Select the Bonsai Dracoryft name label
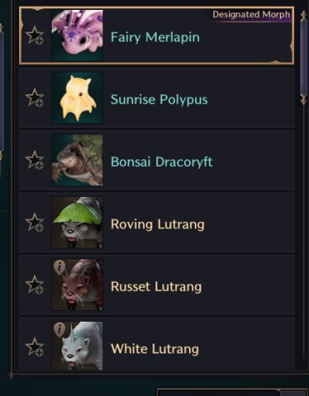The height and width of the screenshot is (396, 309). click(x=162, y=162)
